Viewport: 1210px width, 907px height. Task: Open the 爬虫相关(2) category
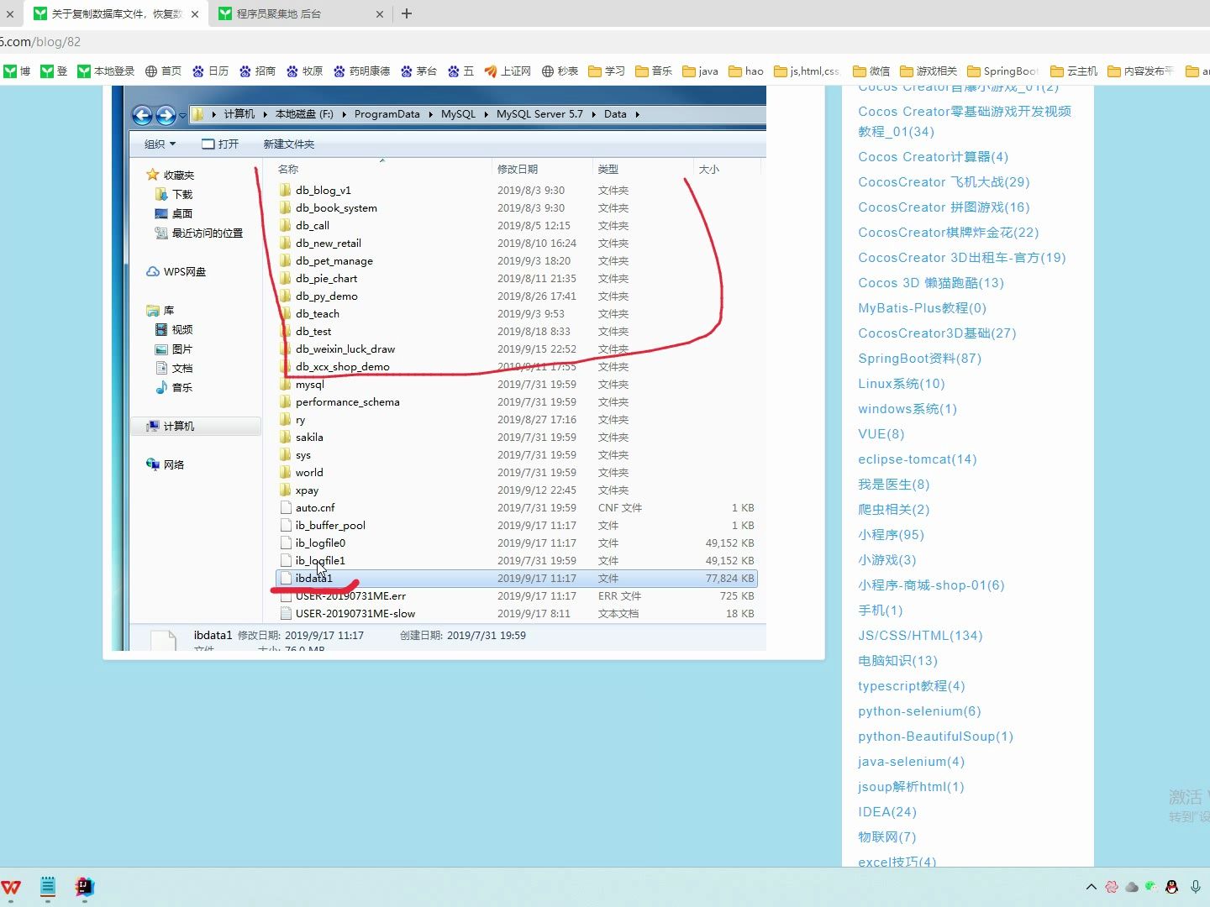pyautogui.click(x=894, y=510)
